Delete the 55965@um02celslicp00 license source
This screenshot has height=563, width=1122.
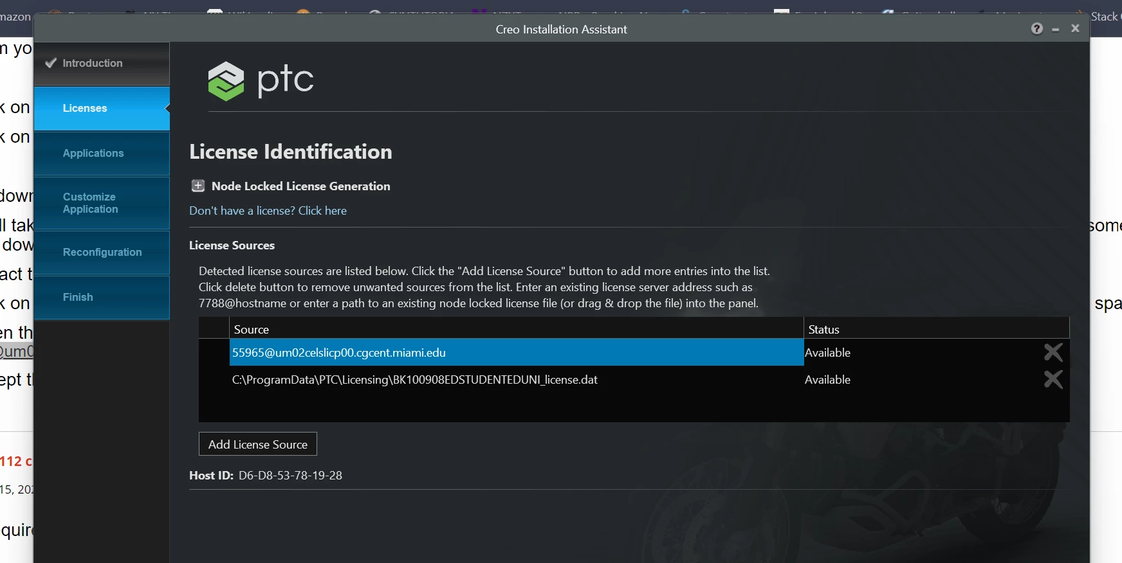1053,352
